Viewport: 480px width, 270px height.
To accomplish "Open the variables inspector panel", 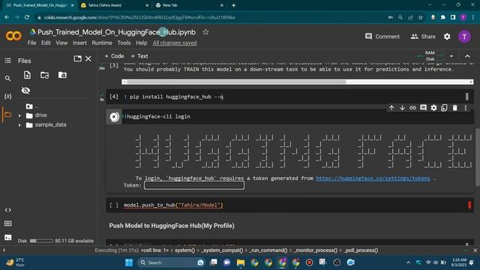I will click(8, 97).
